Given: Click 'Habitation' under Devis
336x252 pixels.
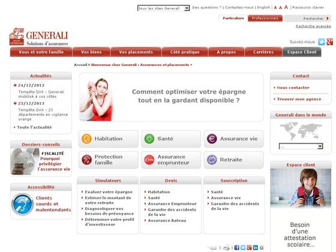Looking at the screenshot, I should click(159, 192).
